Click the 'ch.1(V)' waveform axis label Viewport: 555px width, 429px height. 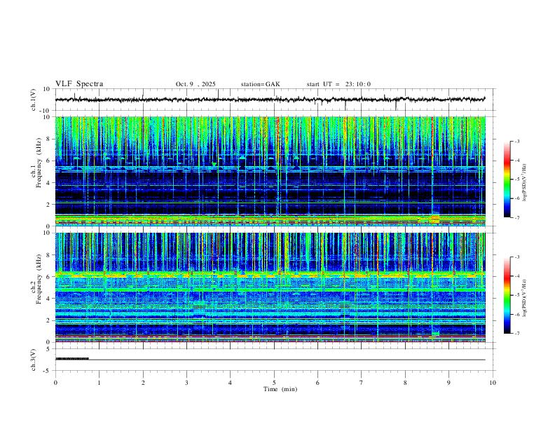tap(34, 100)
